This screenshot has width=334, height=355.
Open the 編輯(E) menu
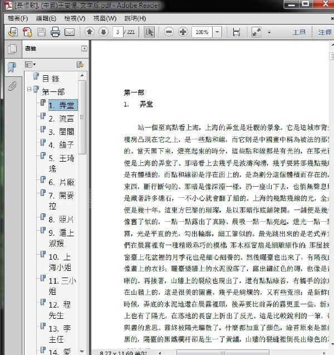tap(46, 18)
